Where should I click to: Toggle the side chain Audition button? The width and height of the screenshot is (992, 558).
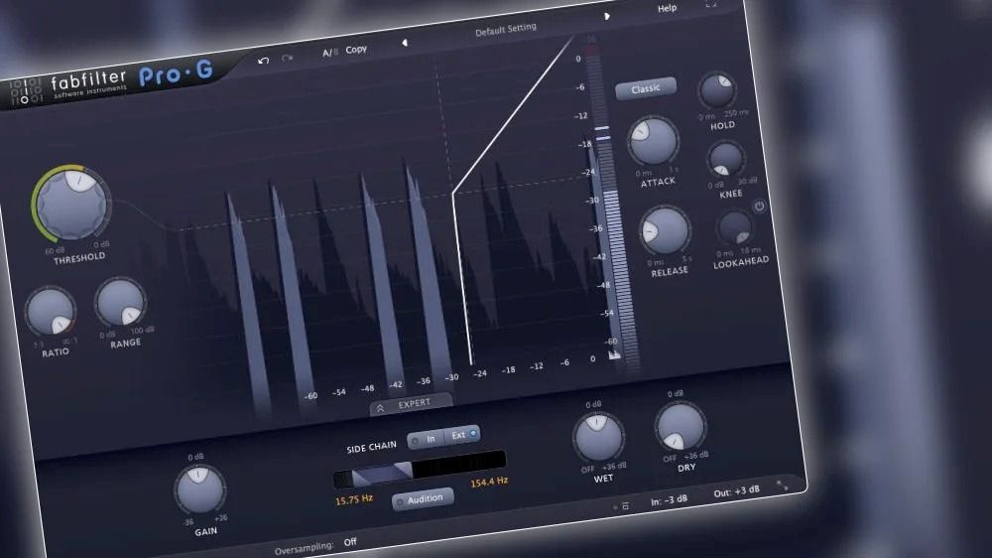[424, 498]
